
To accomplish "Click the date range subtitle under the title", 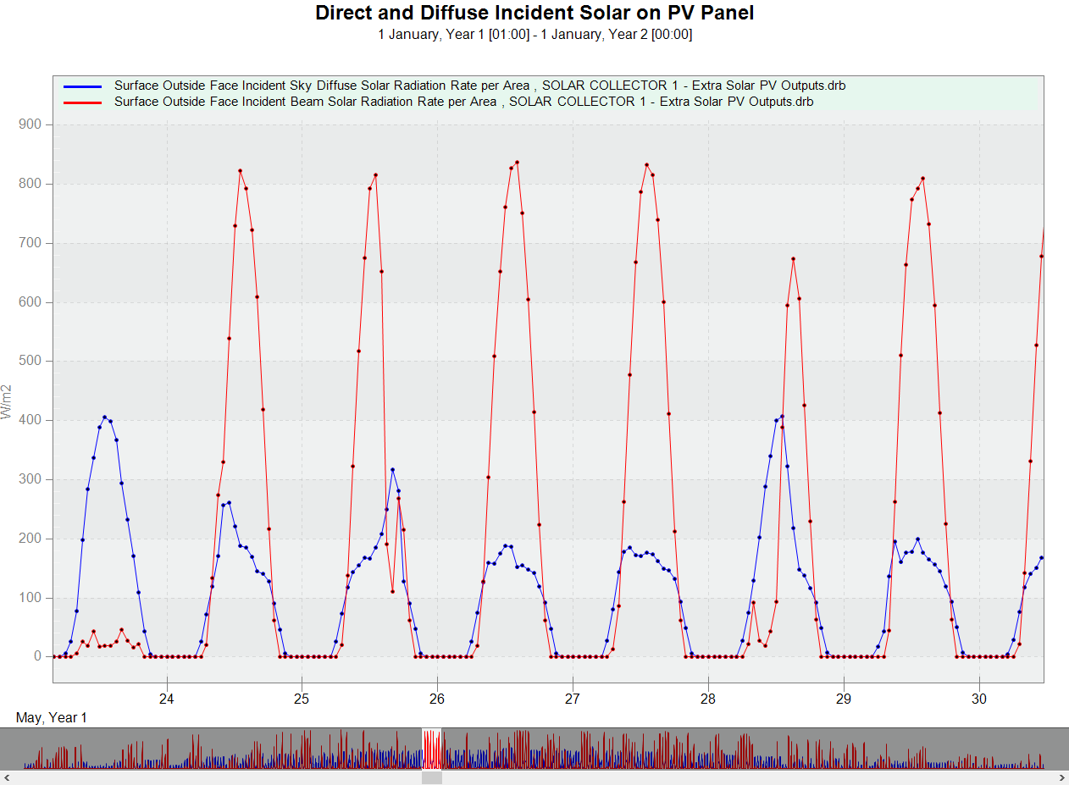I will tap(534, 35).
